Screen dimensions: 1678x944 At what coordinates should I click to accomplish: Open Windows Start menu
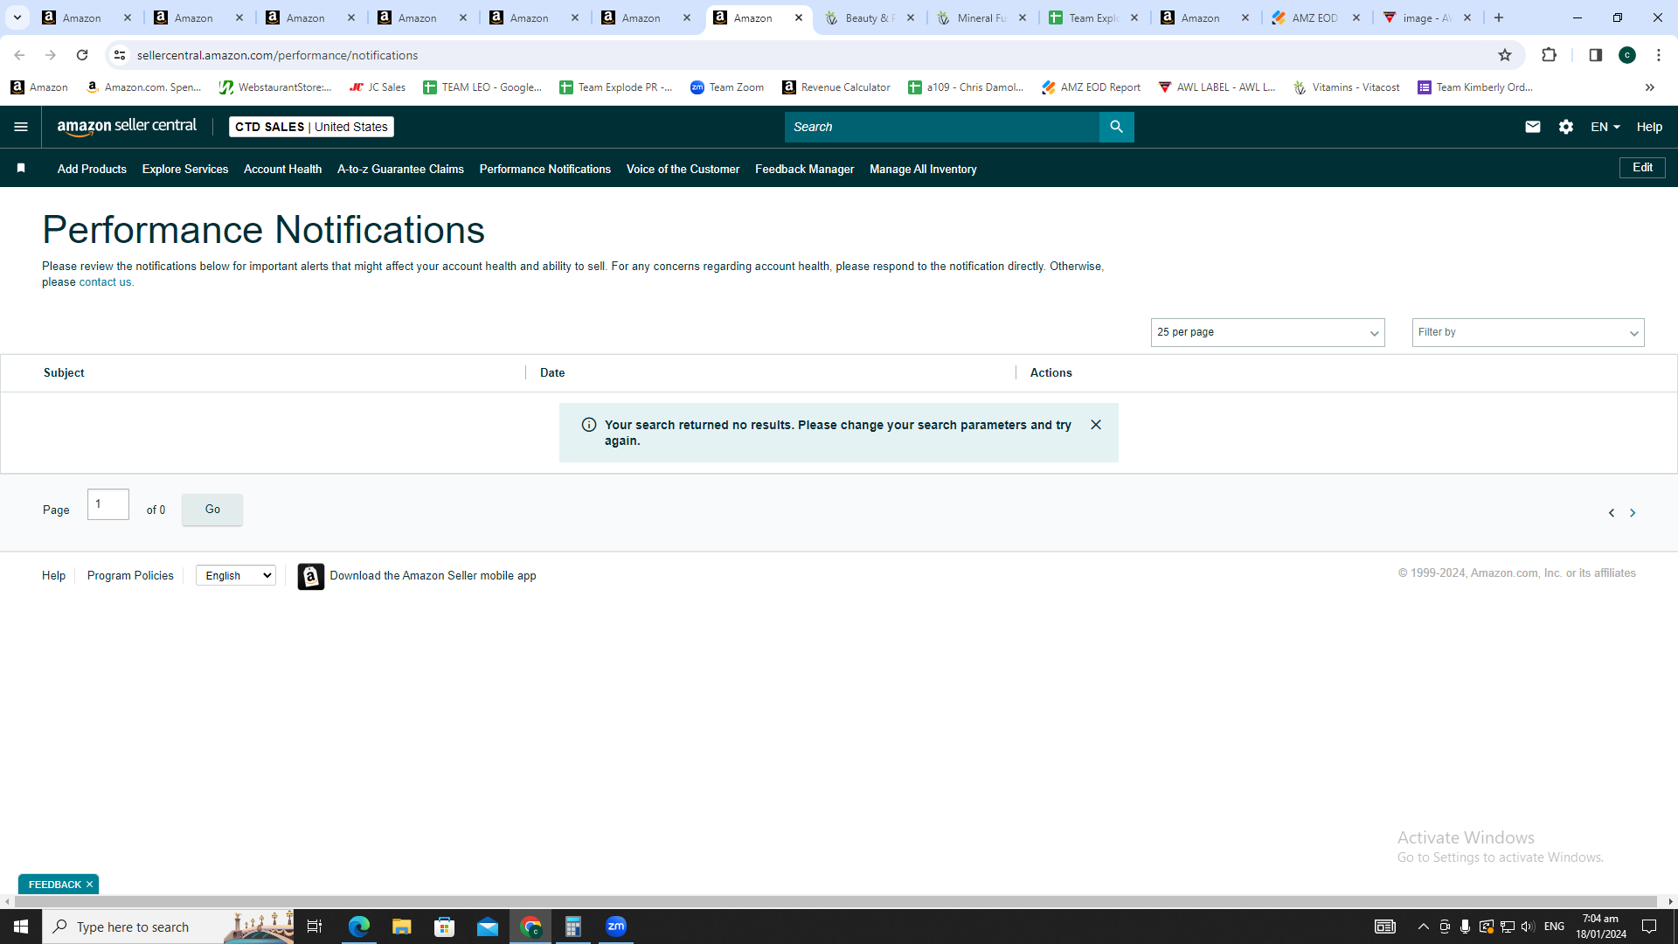(x=21, y=927)
